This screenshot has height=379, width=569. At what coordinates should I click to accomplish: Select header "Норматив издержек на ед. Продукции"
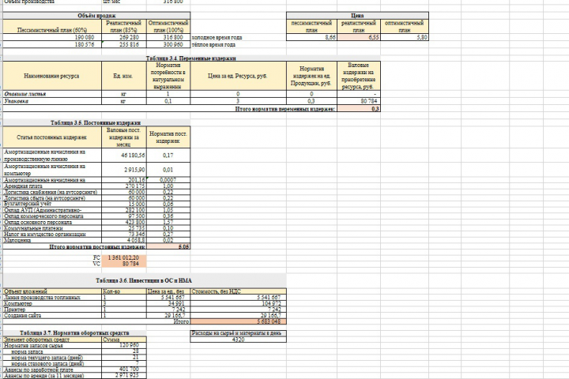tap(311, 76)
